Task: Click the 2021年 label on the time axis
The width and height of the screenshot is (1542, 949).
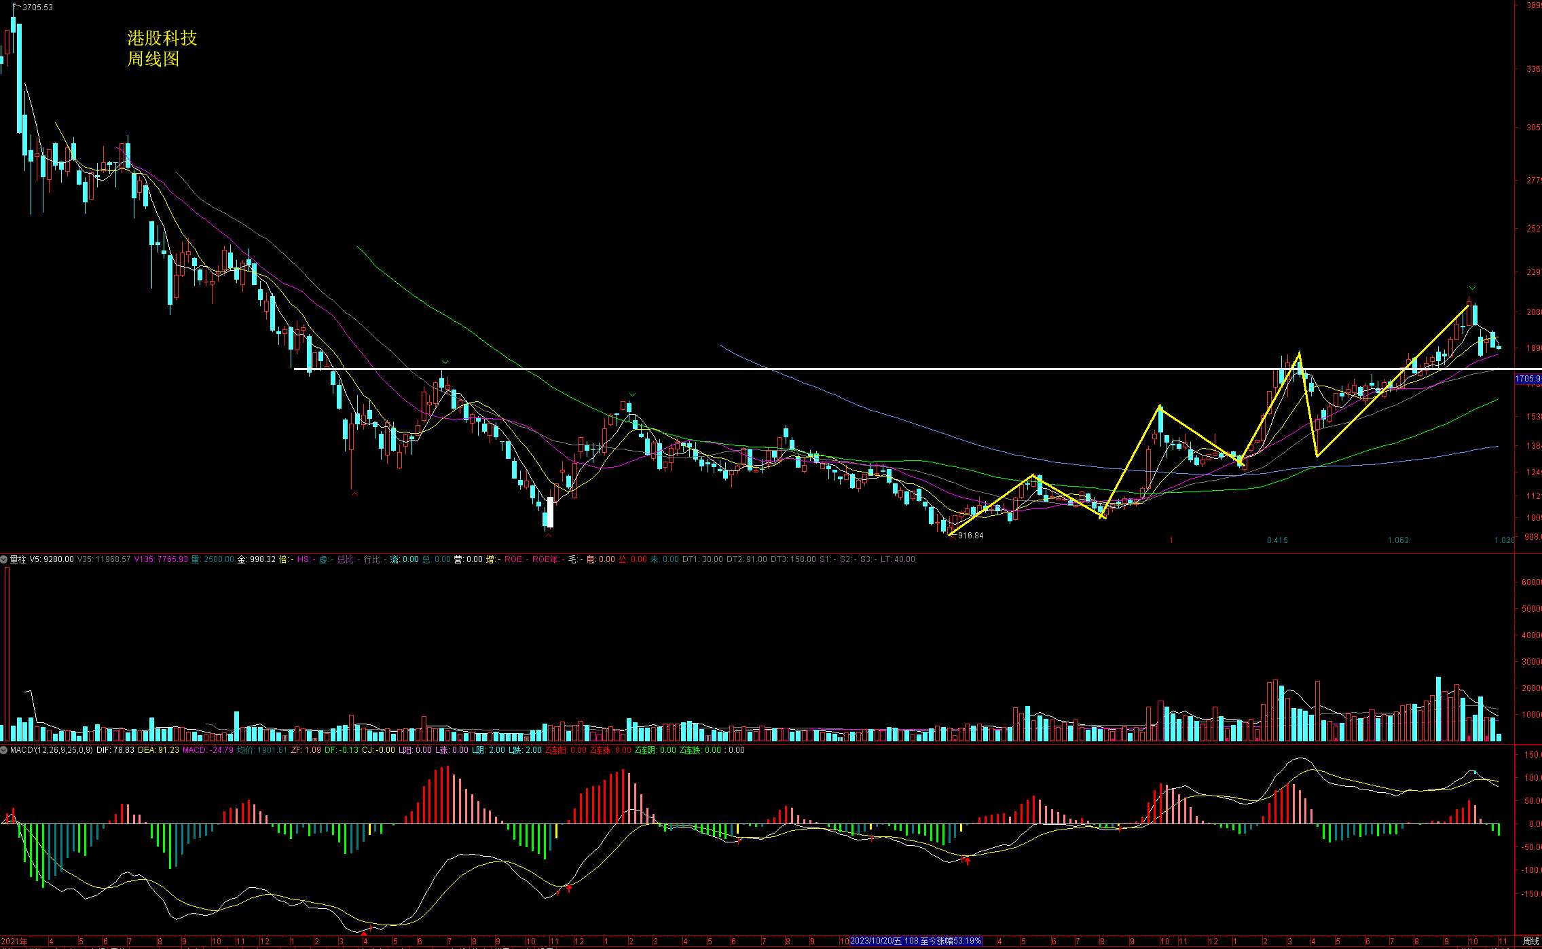Action: coord(14,942)
